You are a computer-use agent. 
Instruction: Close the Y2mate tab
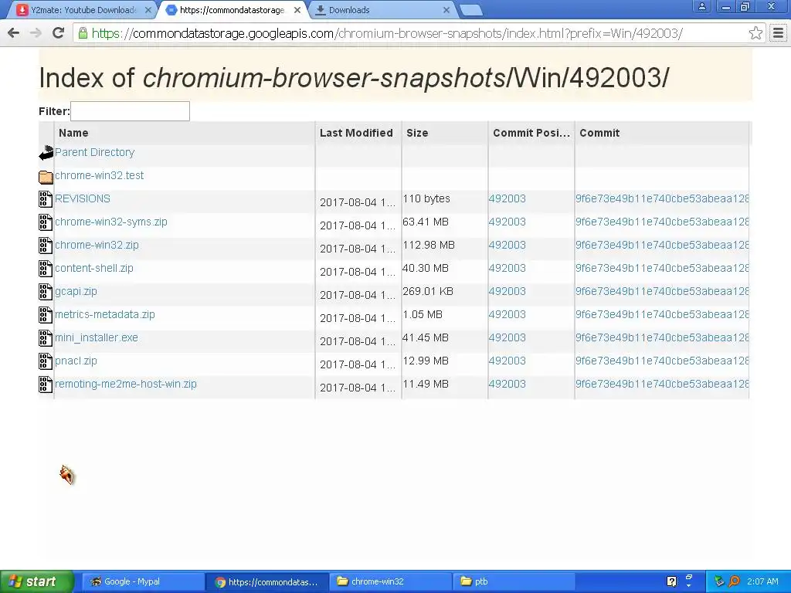point(148,9)
